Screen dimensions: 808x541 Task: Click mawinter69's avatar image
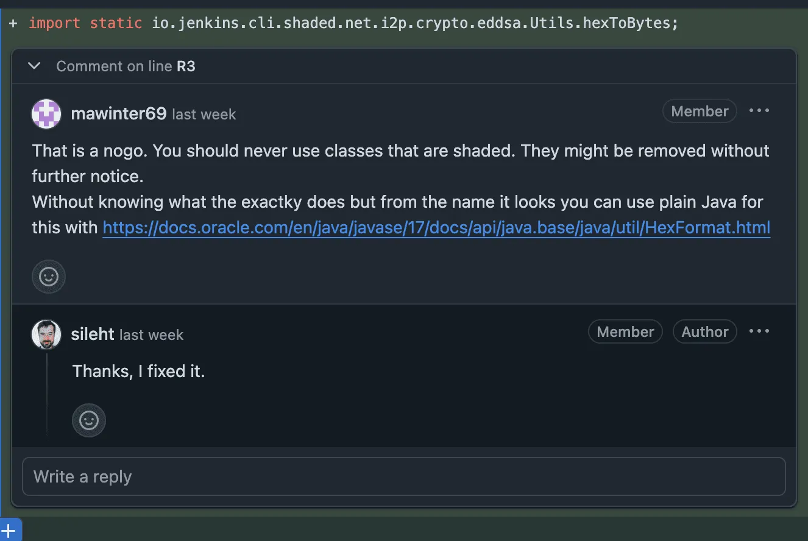point(46,114)
